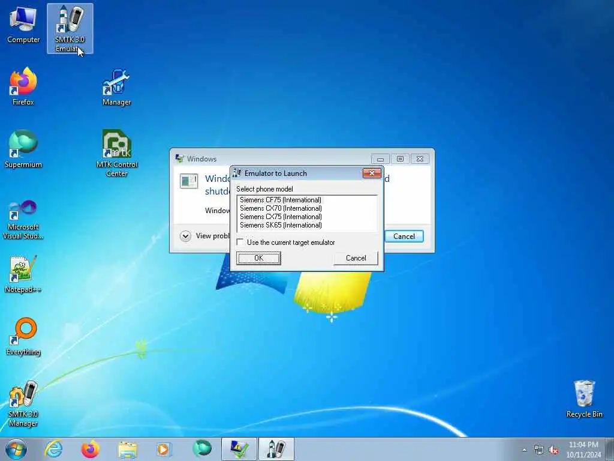Viewport: 614px width, 461px height.
Task: Minimize the Windows error dialog
Action: coord(380,158)
